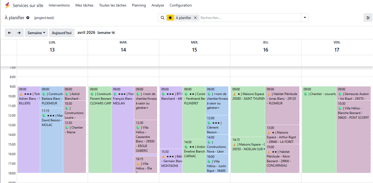The height and width of the screenshot is (183, 373).
Task: Click the Services sur site lightning logo
Action: [7, 5]
